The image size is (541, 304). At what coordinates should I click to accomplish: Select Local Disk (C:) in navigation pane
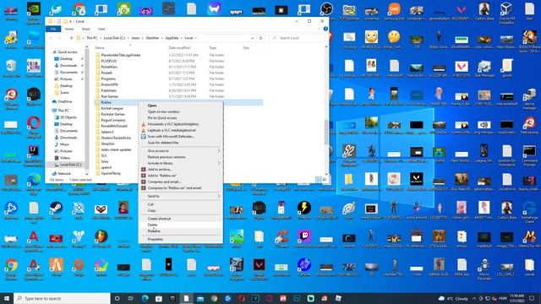70,165
